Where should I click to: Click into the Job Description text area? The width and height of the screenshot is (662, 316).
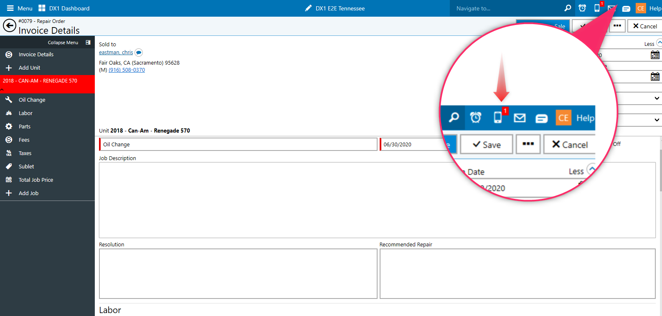click(377, 200)
